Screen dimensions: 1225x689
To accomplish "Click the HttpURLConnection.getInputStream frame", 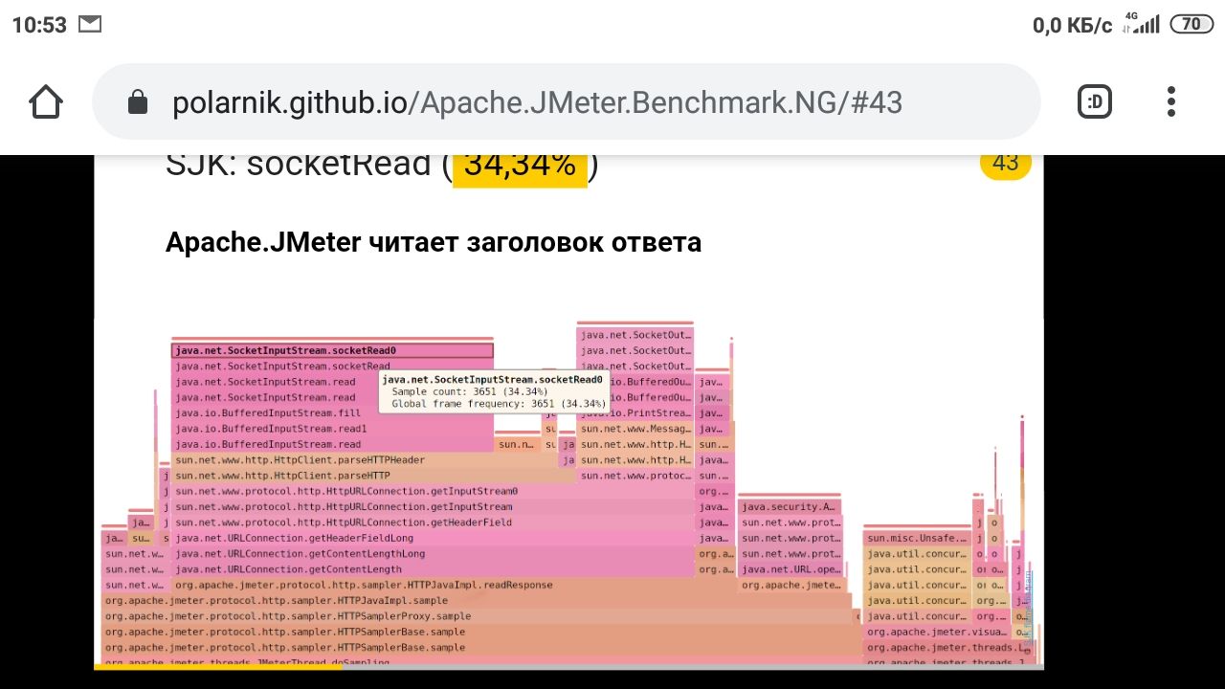I will 433,507.
